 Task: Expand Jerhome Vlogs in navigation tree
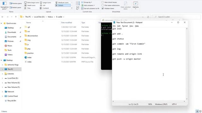tap(3, 65)
